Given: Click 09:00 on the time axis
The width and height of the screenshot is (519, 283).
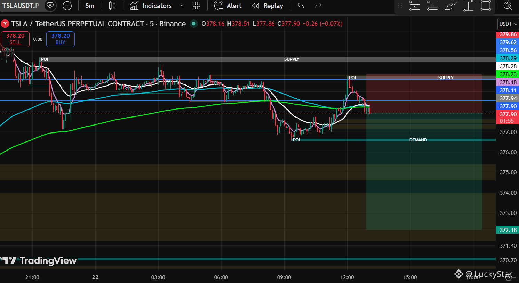Looking at the screenshot, I should [x=284, y=277].
